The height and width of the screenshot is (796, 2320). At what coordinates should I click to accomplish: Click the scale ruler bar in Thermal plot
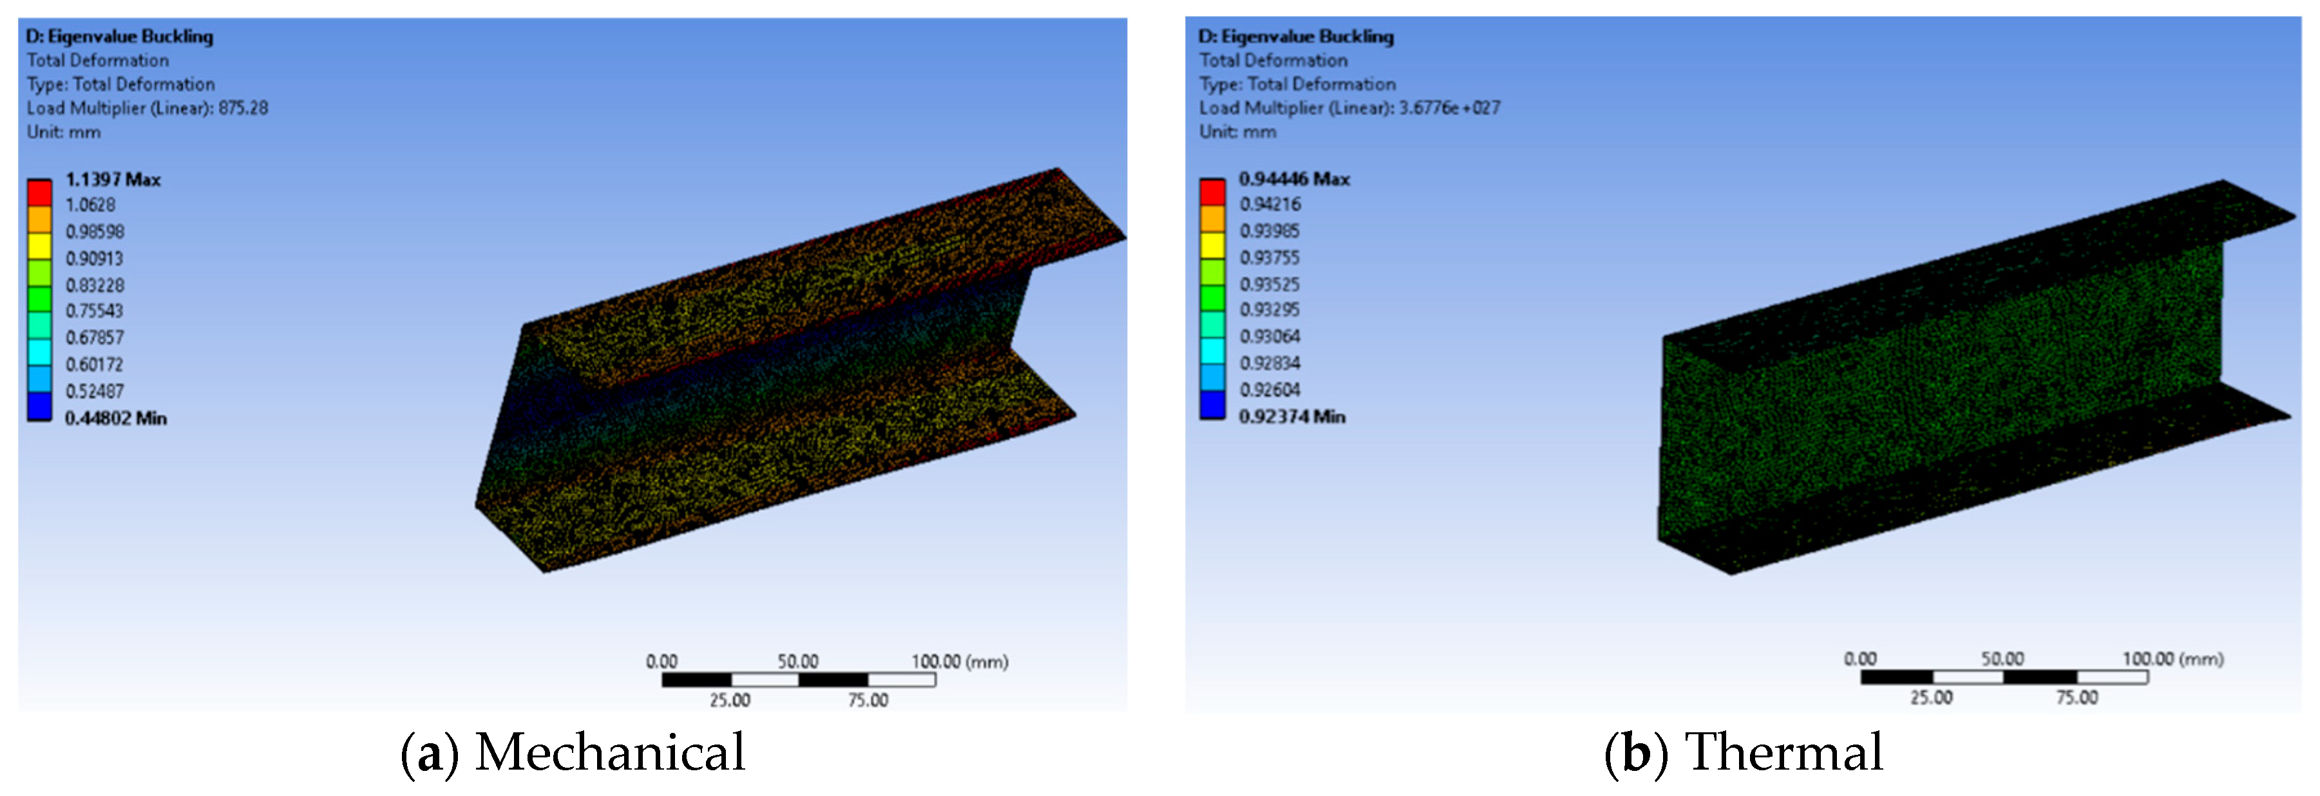point(2004,677)
